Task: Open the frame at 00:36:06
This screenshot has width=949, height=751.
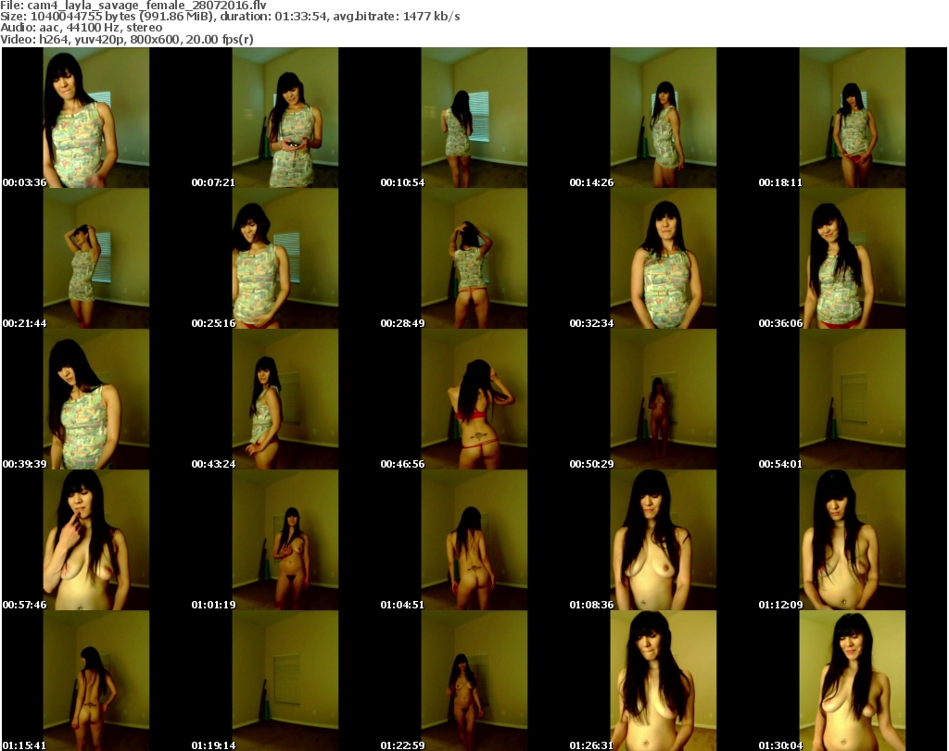Action: (x=853, y=258)
